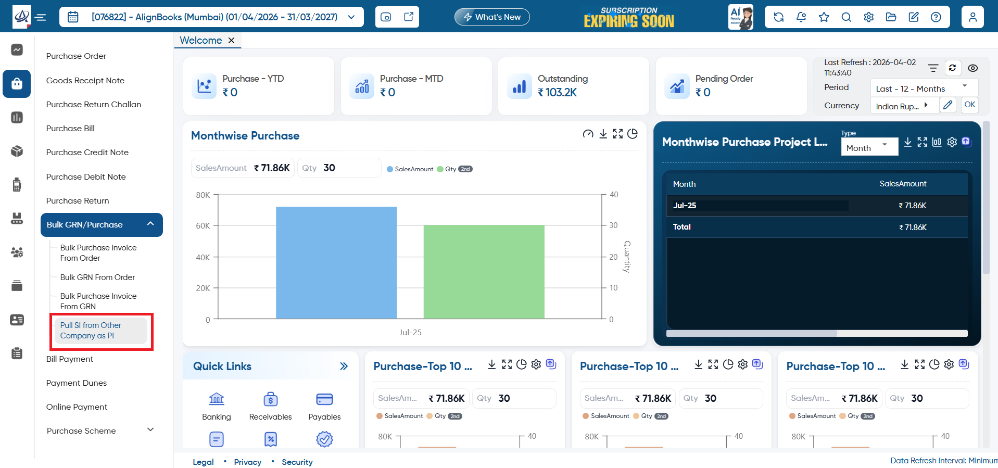
Task: Toggle dashboard visibility eye icon
Action: [x=972, y=68]
